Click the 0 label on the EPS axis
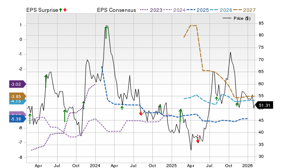This screenshot has width=281, height=168. pyautogui.click(x=21, y=40)
